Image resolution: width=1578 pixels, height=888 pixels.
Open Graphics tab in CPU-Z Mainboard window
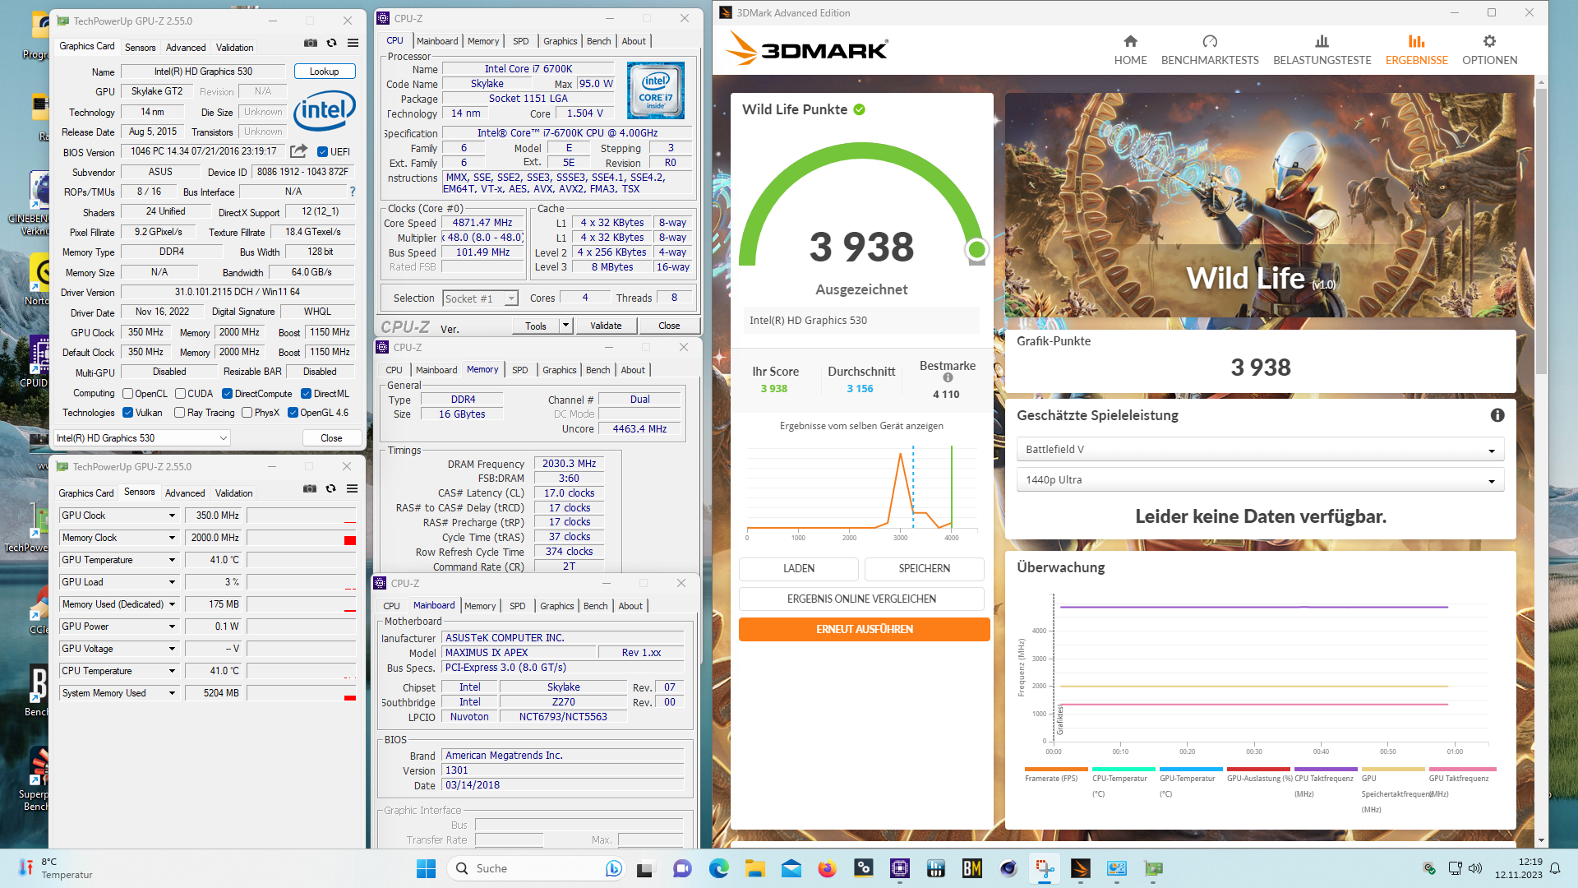(x=556, y=606)
